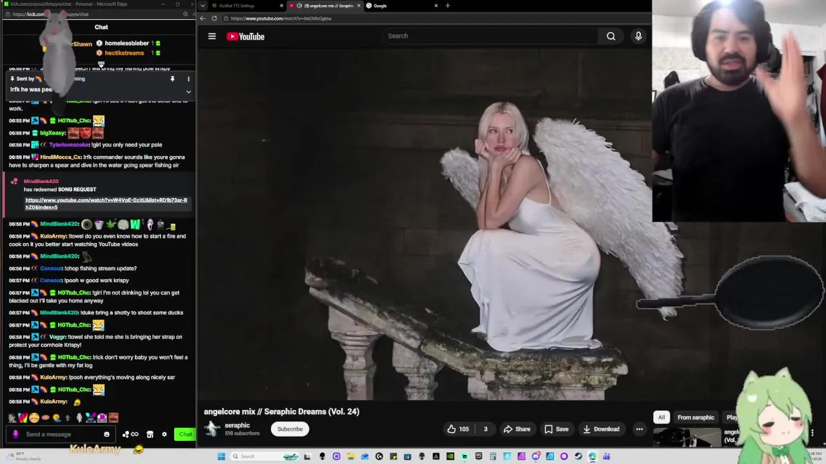Close the Google tab
The width and height of the screenshot is (826, 464).
[x=436, y=6]
